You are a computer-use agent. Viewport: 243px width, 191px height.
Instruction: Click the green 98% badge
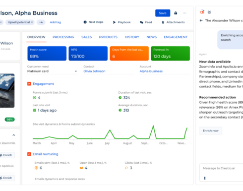point(9,120)
